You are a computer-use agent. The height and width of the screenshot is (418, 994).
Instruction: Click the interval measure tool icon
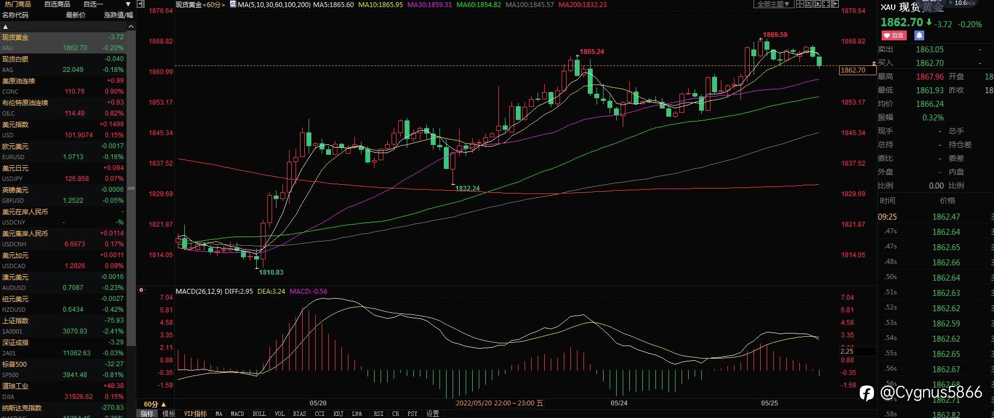809,4
